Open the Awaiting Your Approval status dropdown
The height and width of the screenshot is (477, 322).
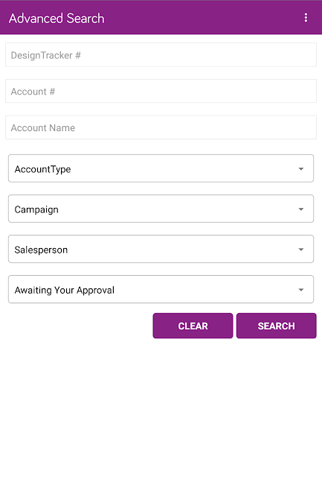click(161, 289)
